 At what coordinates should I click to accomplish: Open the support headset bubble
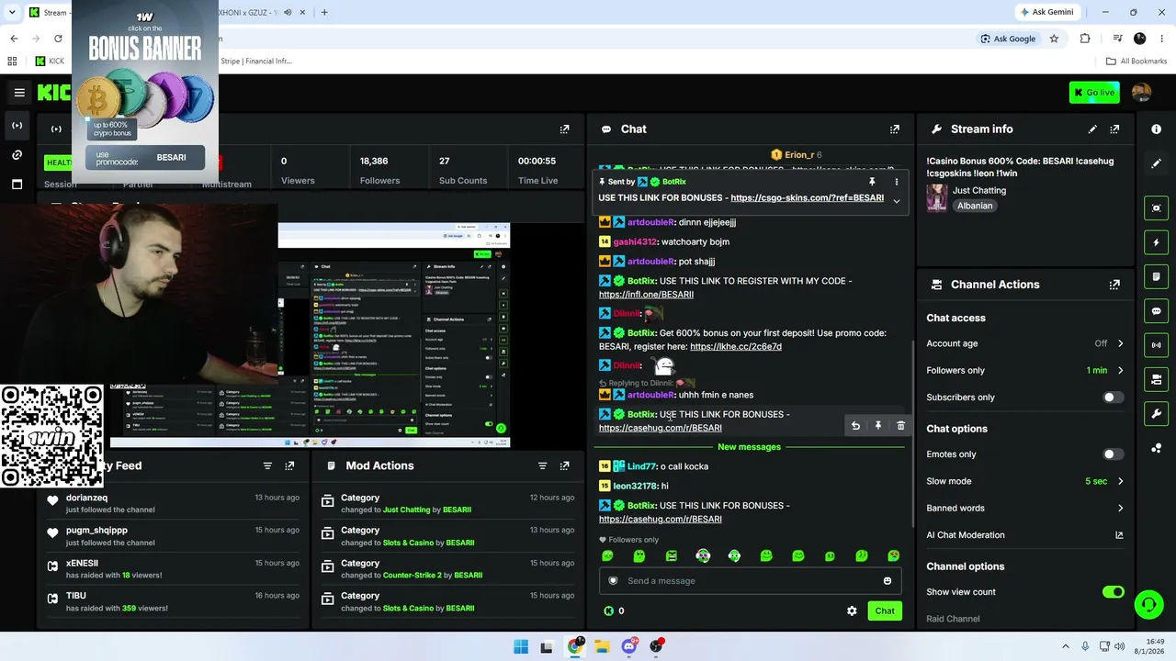[1148, 604]
